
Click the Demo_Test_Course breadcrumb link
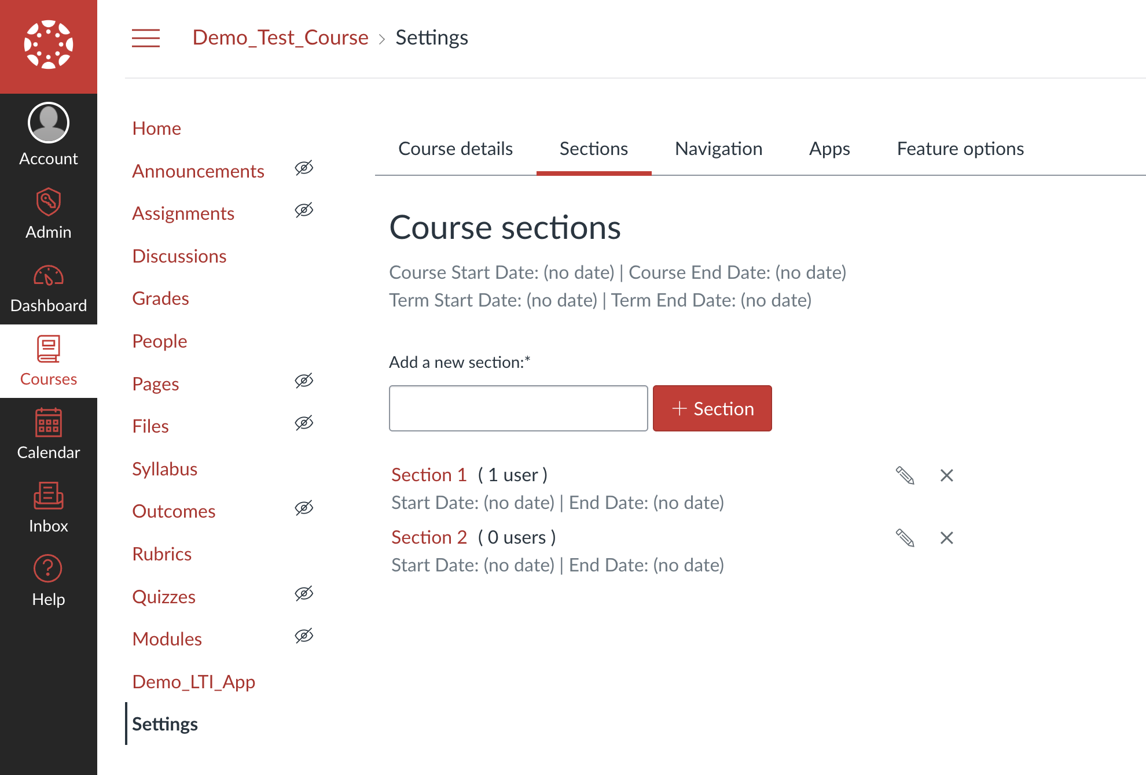(280, 38)
